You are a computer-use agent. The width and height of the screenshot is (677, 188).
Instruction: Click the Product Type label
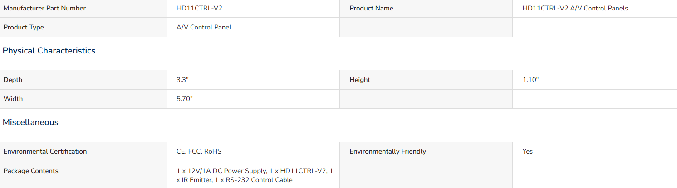tap(24, 27)
